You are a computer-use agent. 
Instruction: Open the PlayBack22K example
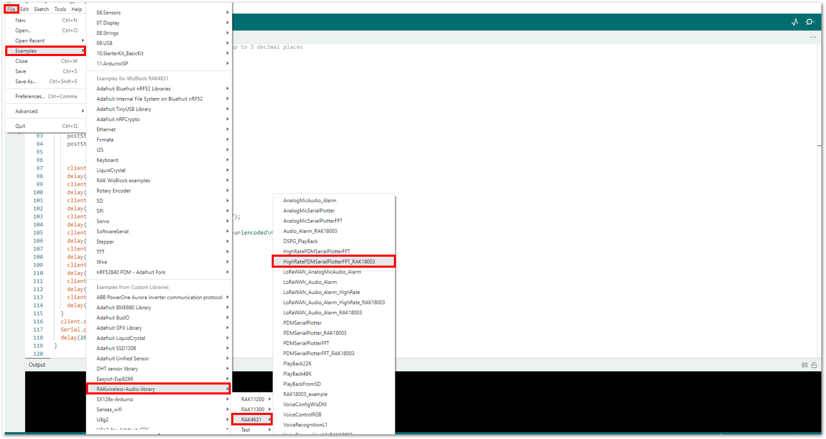[334, 364]
